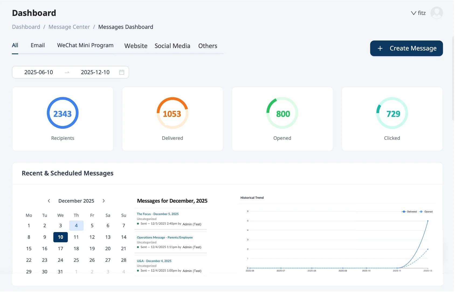The height and width of the screenshot is (292, 455).
Task: Go to next month in calendar
Action: click(x=104, y=201)
